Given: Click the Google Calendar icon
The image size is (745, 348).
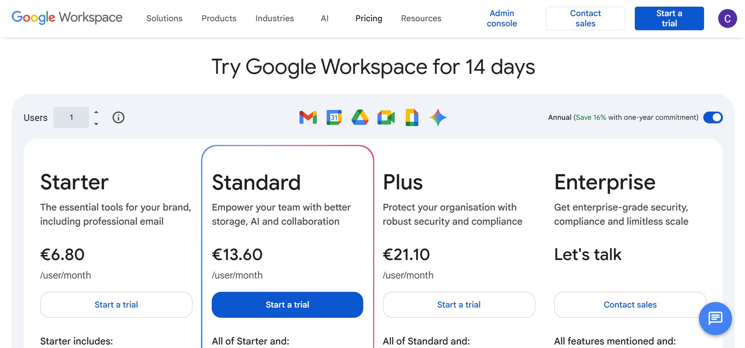Looking at the screenshot, I should 334,117.
